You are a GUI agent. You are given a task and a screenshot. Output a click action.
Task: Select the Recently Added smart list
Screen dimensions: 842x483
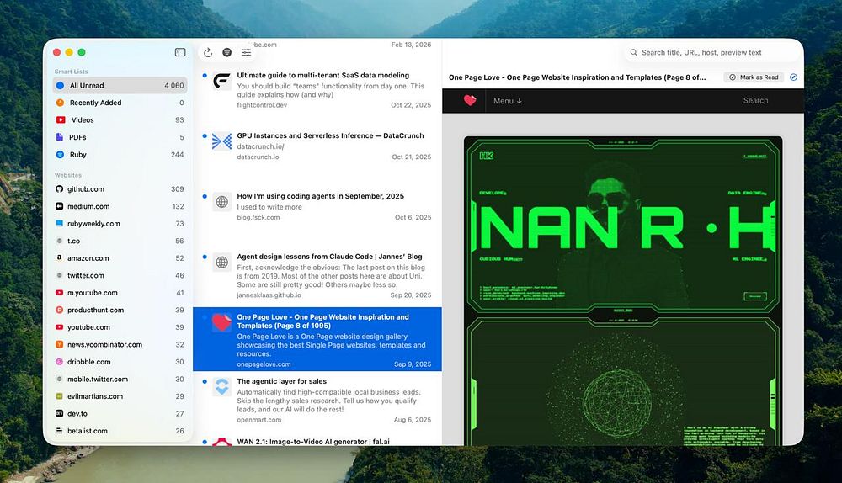120,103
